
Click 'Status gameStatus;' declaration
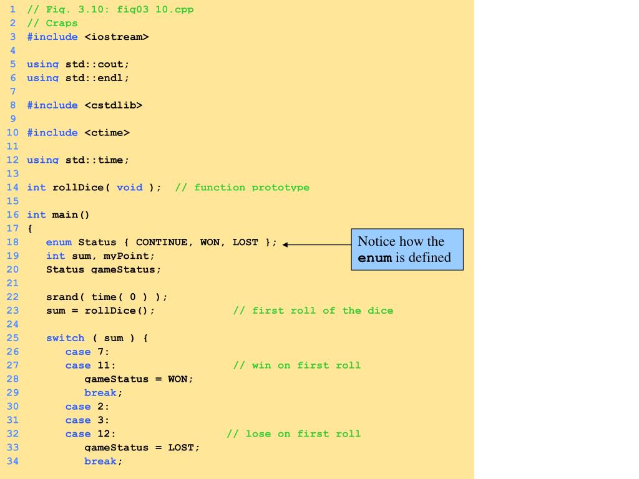coord(104,269)
